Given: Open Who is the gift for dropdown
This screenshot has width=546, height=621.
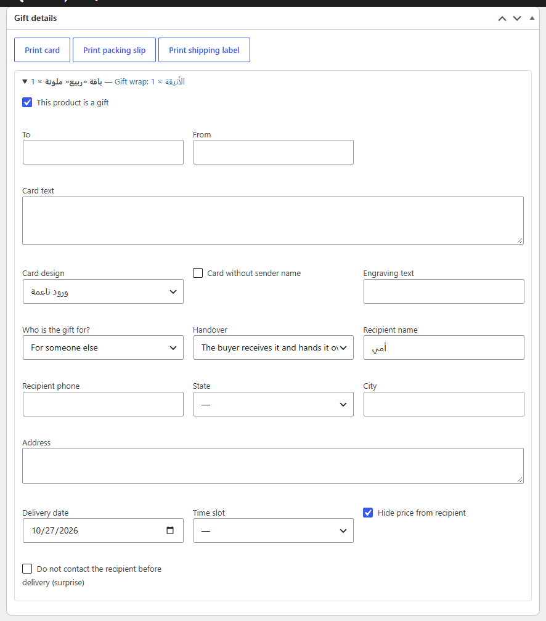Looking at the screenshot, I should coord(103,347).
